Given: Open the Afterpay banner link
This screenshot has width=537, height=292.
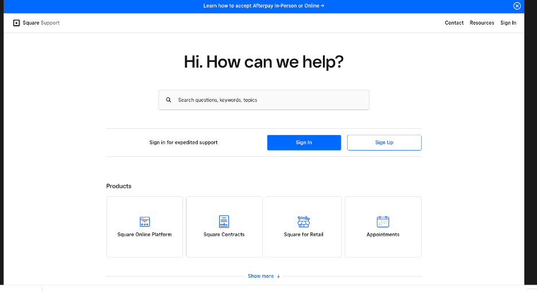Looking at the screenshot, I should point(264,6).
